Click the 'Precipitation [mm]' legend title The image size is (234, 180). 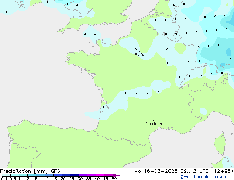click(24, 171)
